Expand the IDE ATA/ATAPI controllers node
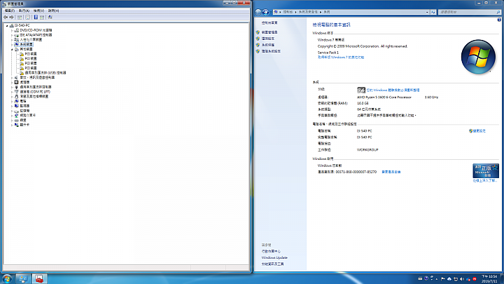The width and height of the screenshot is (504, 284). [x=12, y=35]
